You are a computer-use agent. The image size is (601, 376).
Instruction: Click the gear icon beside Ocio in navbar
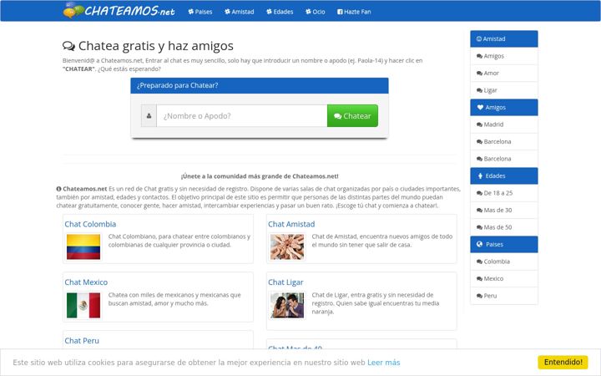(x=308, y=12)
